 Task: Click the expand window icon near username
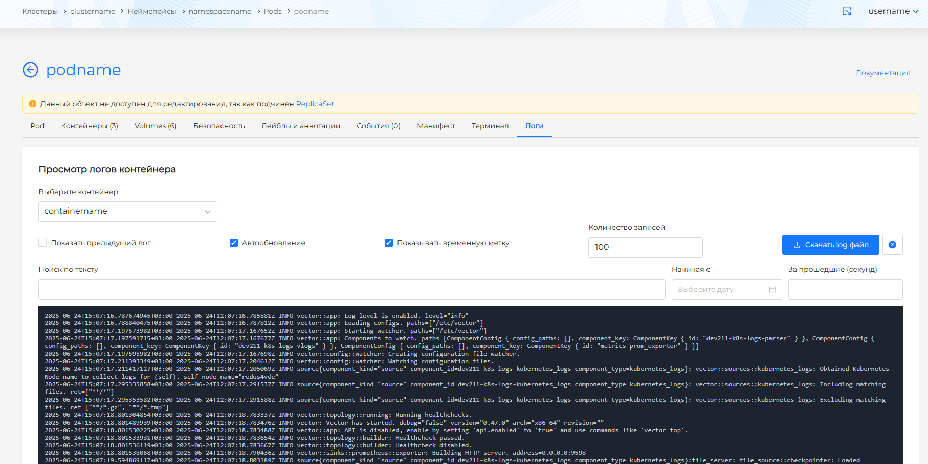847,11
